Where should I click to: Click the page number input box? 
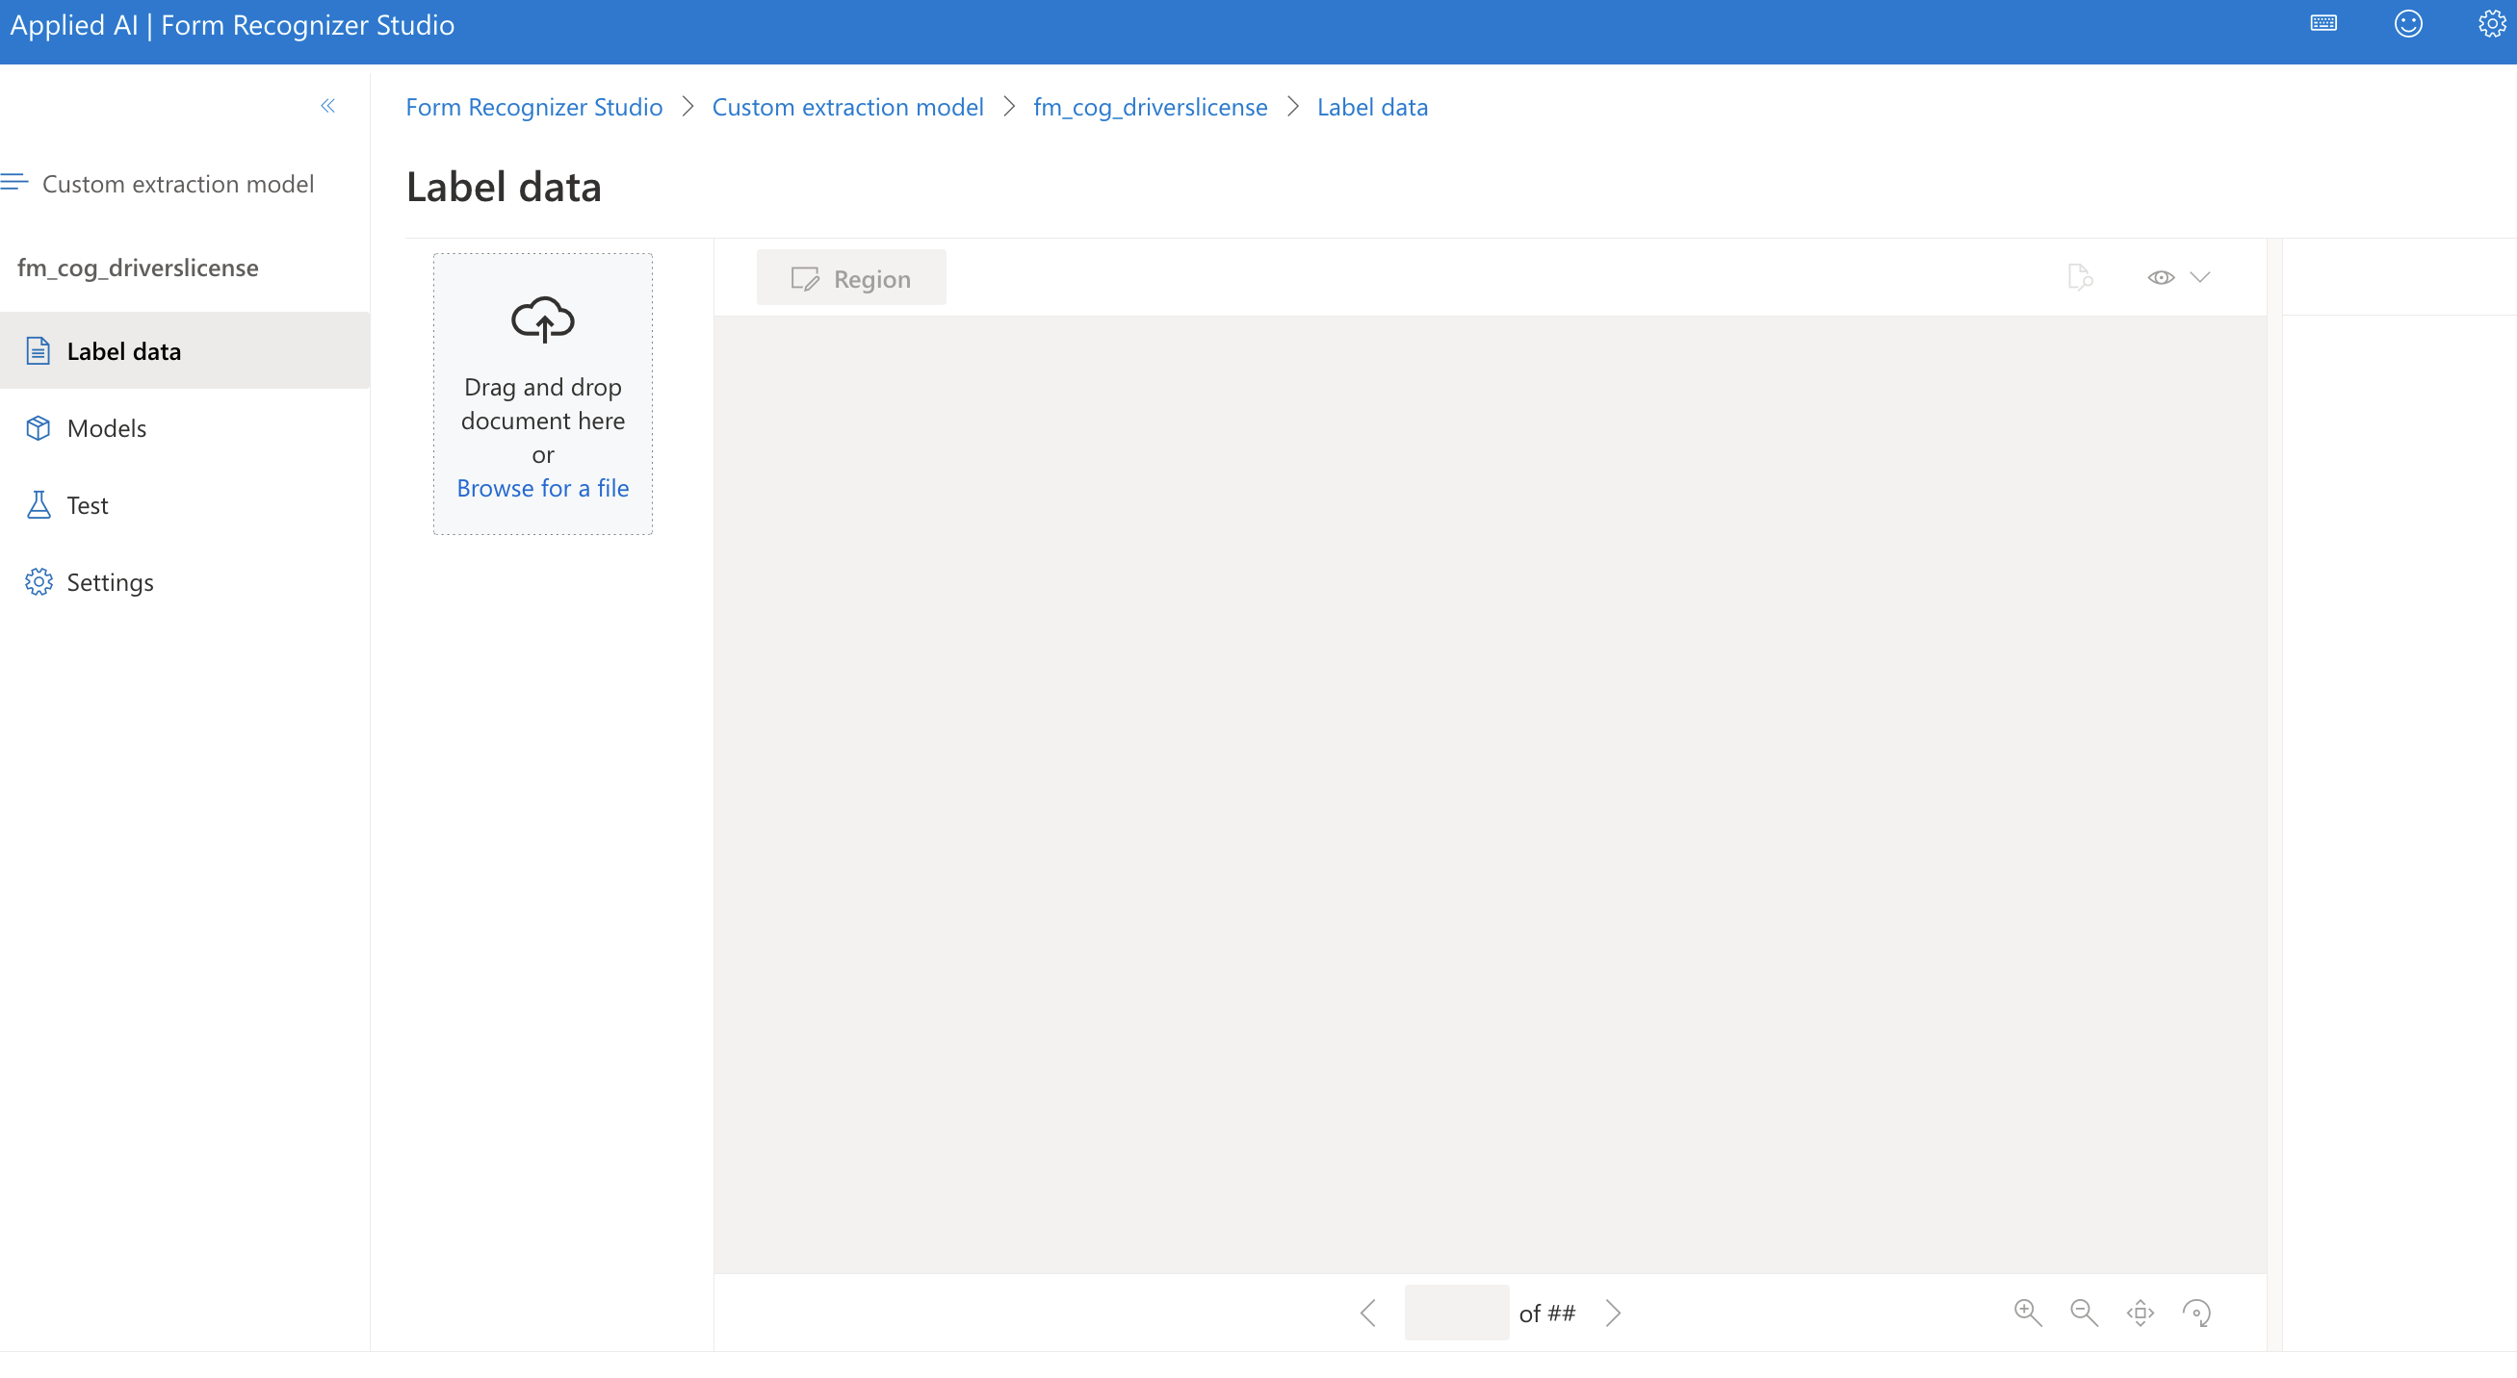click(x=1456, y=1313)
